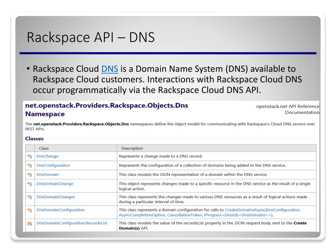Follow the CreateDomainsAsync method link

point(210,212)
